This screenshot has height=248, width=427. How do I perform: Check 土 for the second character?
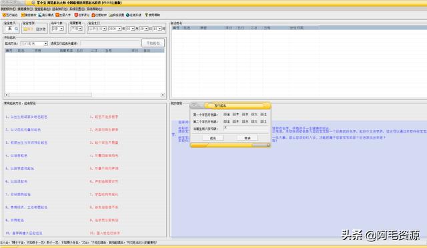tap(264, 121)
